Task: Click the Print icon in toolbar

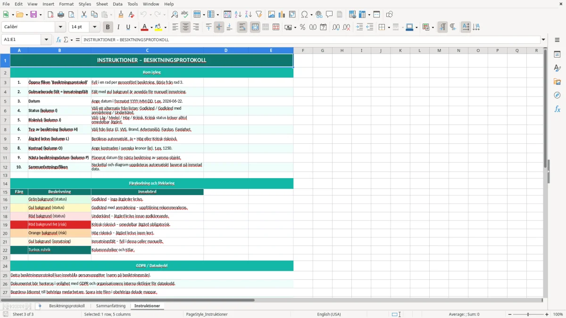Action: pyautogui.click(x=61, y=15)
